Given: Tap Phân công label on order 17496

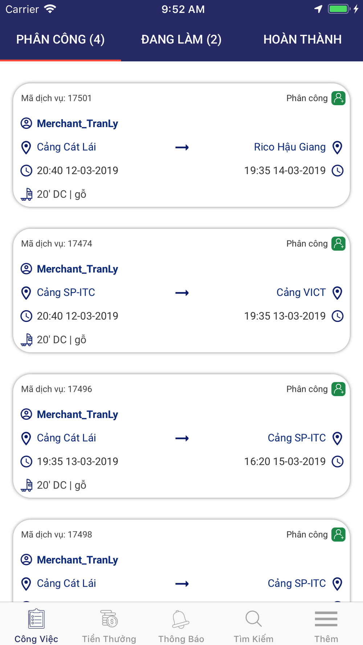Looking at the screenshot, I should [x=307, y=389].
